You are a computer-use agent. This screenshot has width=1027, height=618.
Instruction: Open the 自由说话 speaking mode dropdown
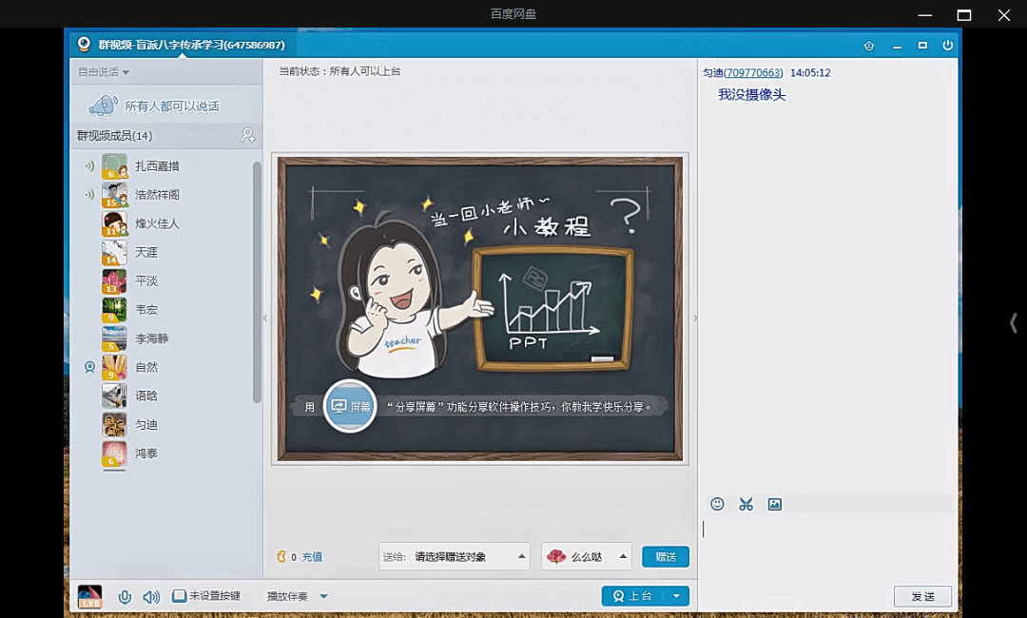(104, 72)
